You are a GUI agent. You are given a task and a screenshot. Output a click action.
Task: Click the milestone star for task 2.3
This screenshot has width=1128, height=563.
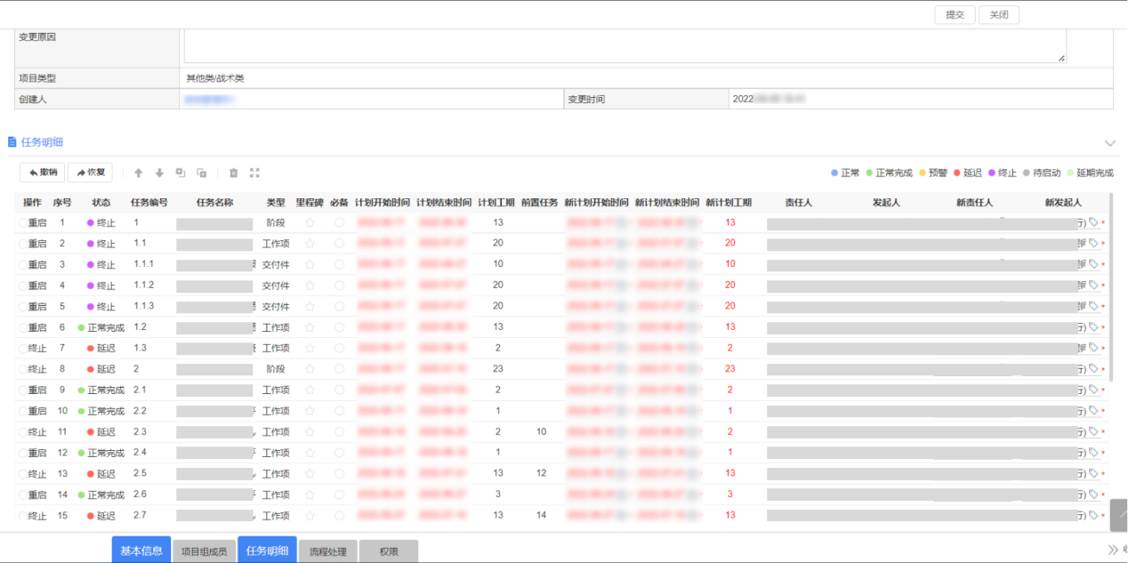coord(310,432)
